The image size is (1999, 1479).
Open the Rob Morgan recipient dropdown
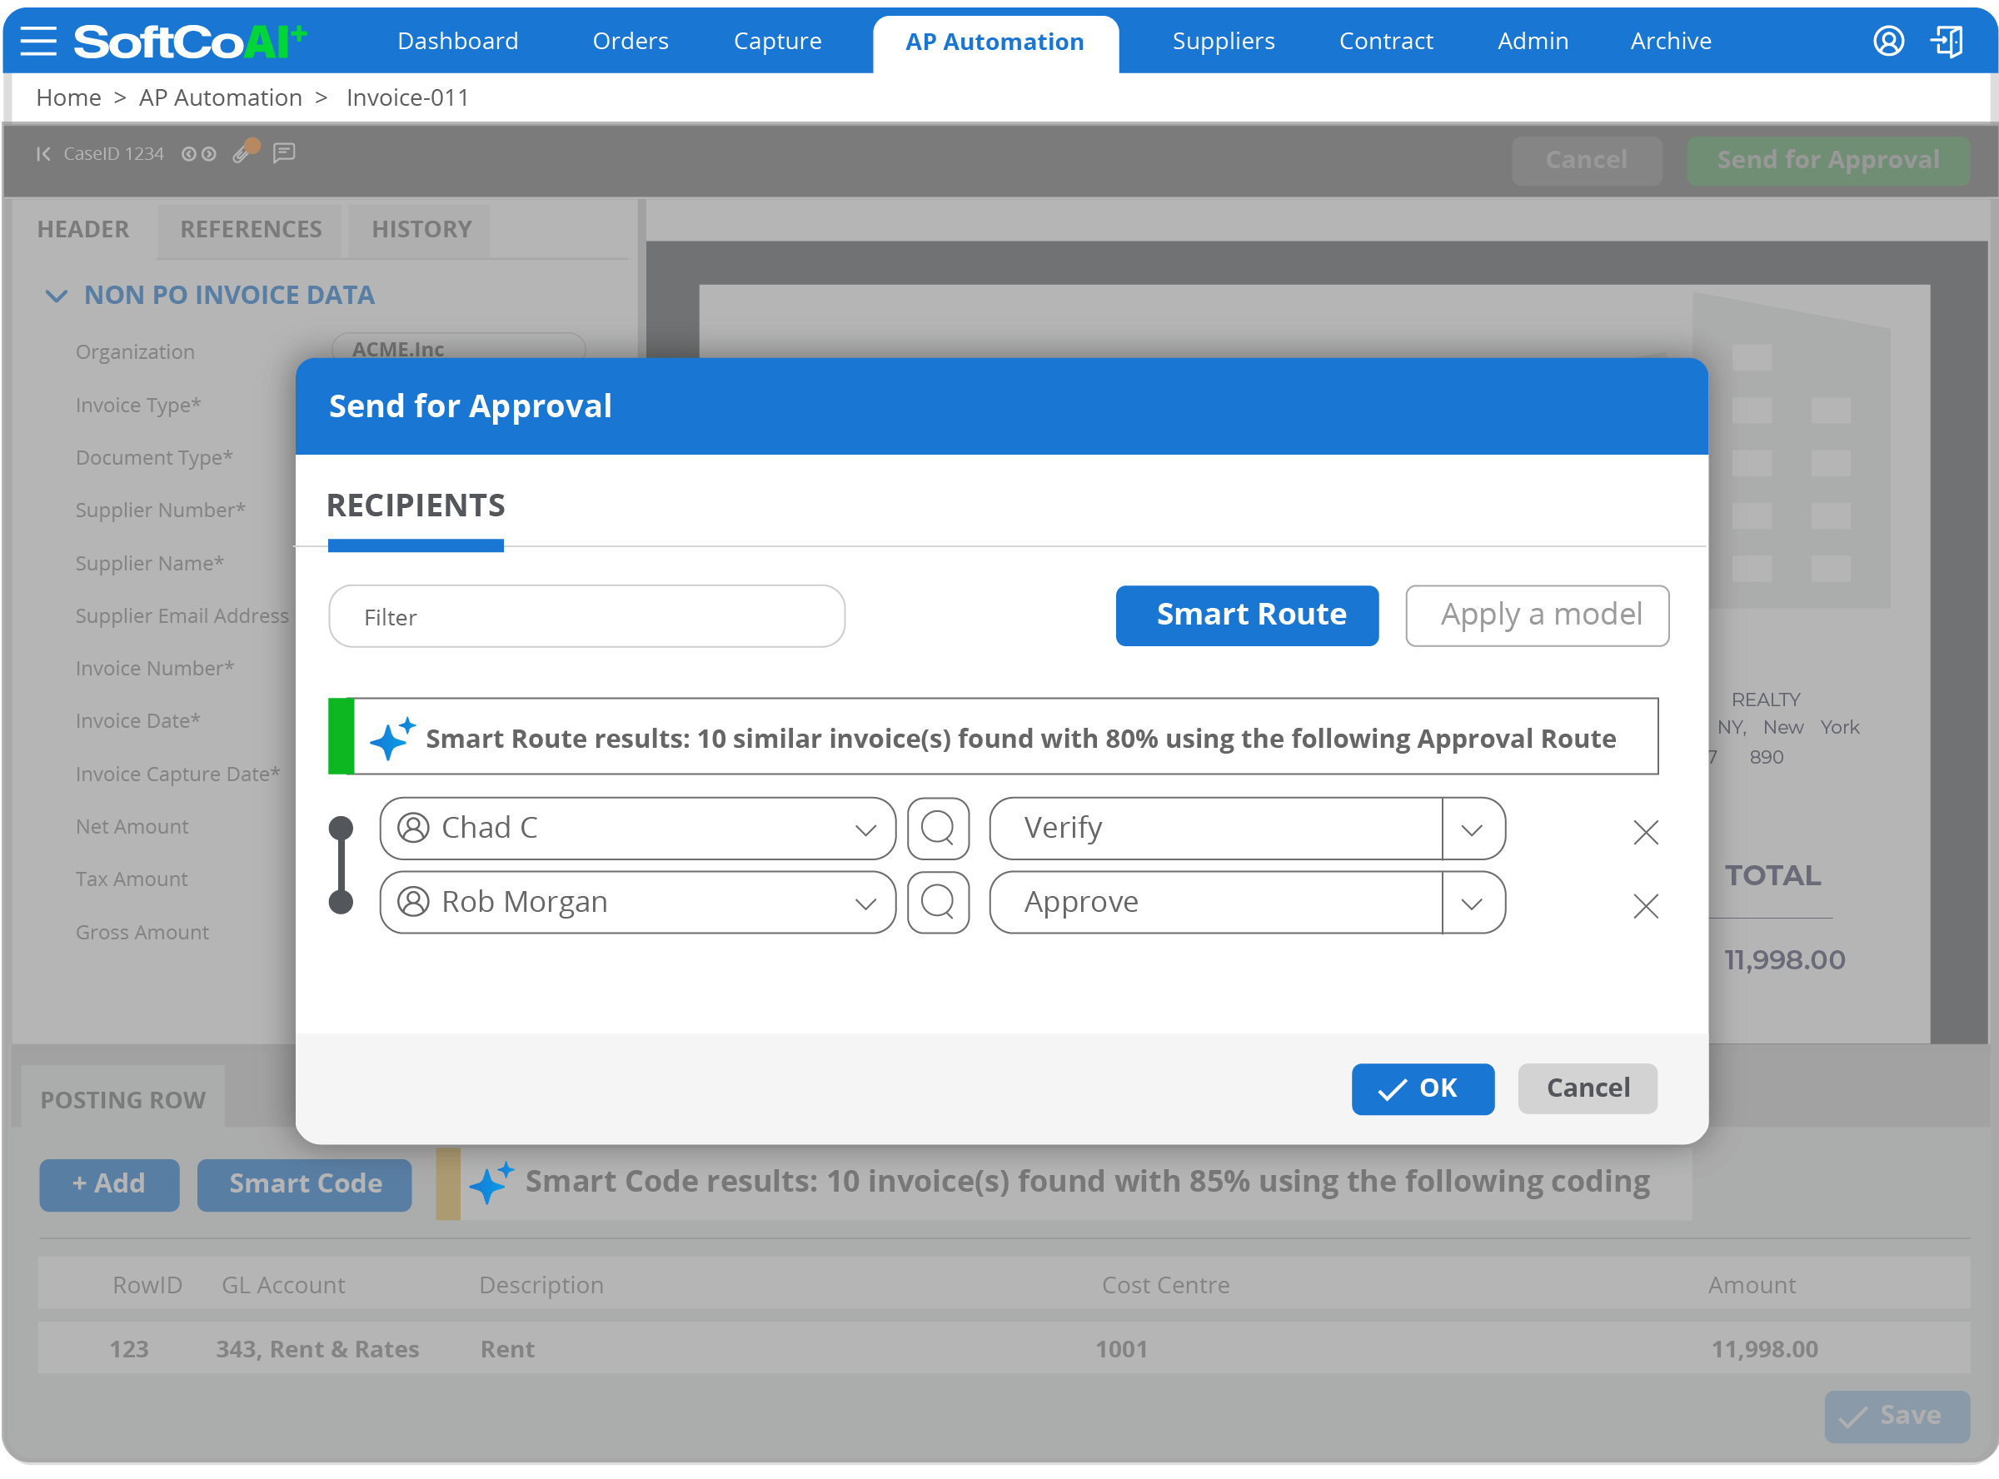click(x=865, y=904)
